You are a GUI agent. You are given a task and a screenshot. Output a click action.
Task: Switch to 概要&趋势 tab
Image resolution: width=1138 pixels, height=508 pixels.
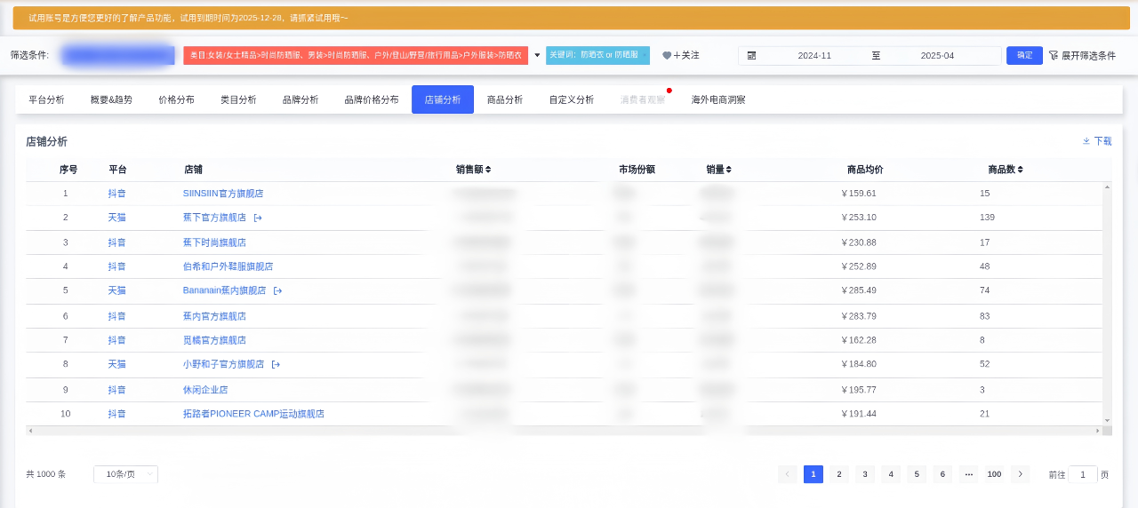click(111, 99)
